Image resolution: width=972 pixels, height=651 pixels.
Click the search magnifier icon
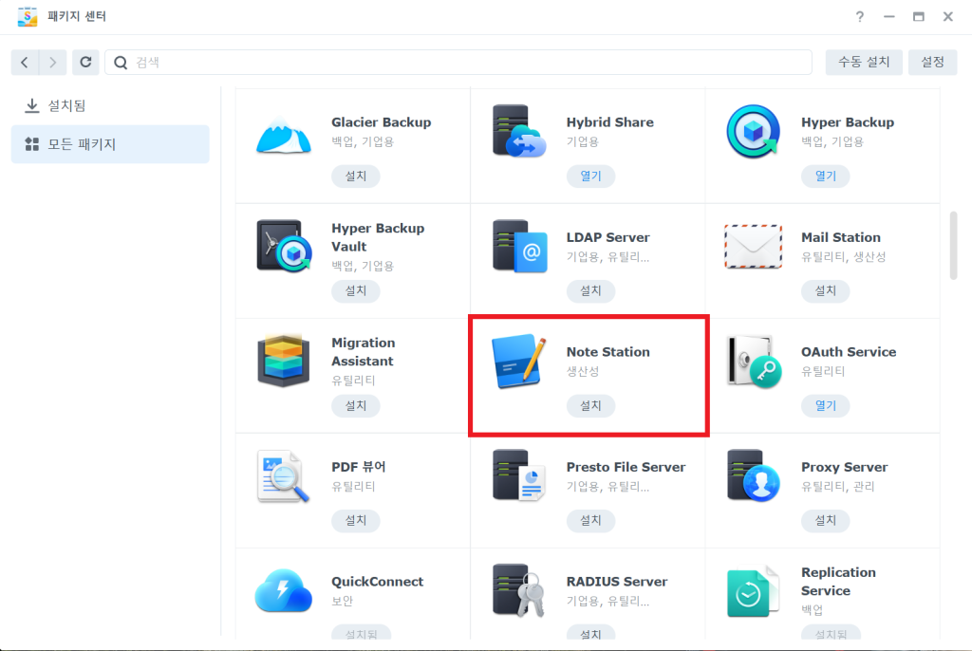point(121,62)
